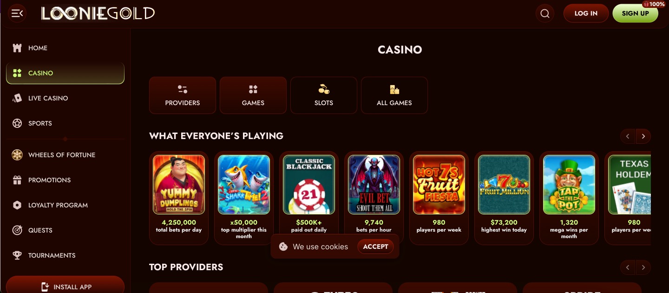The width and height of the screenshot is (669, 293).
Task: Open the Yummy Dumplings game thumbnail
Action: tap(179, 185)
